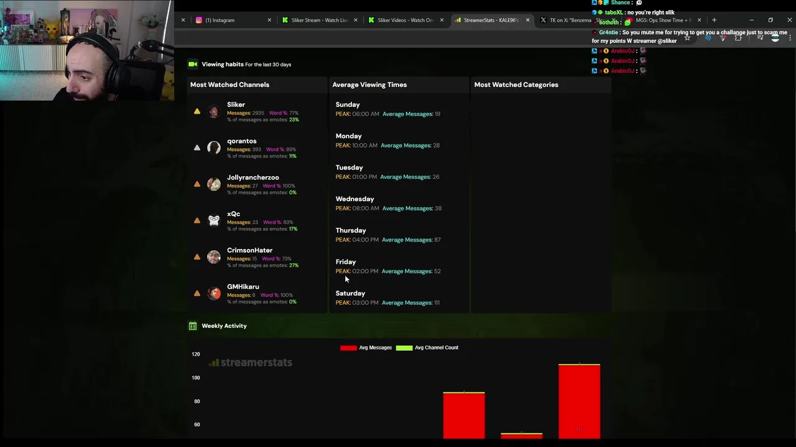The height and width of the screenshot is (447, 796).
Task: Toggle the Avg Messages legend entry
Action: click(366, 348)
